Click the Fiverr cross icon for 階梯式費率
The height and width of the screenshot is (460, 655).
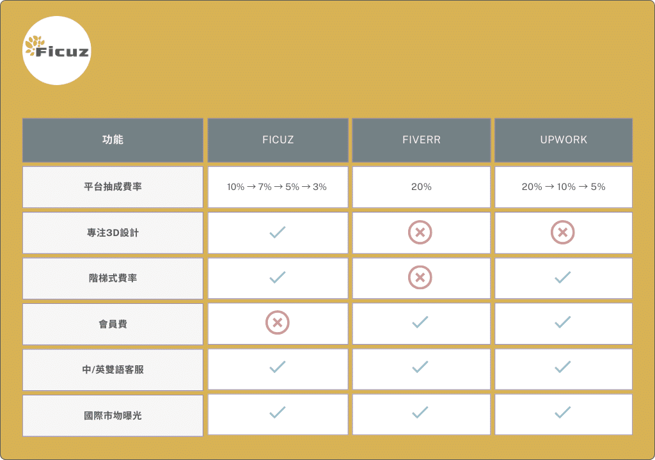pyautogui.click(x=420, y=278)
